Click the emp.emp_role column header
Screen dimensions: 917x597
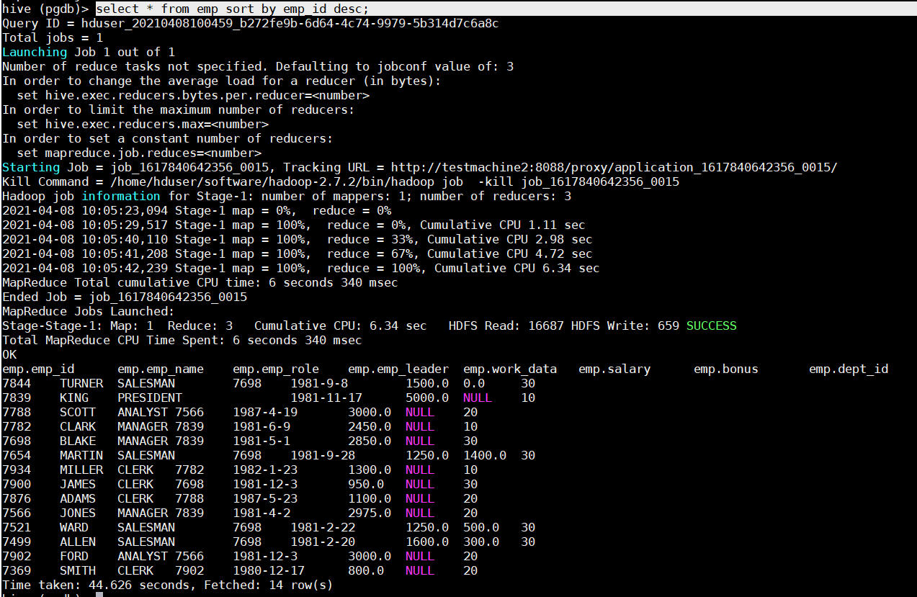click(276, 369)
